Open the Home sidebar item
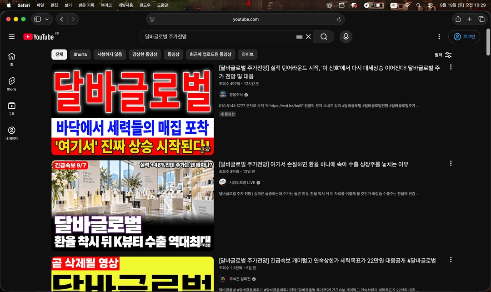This screenshot has width=491, height=292. pyautogui.click(x=11, y=59)
